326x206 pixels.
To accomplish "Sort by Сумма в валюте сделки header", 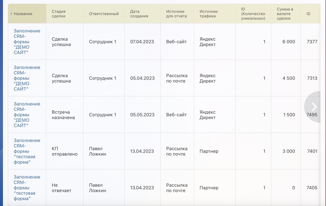I will 285,14.
